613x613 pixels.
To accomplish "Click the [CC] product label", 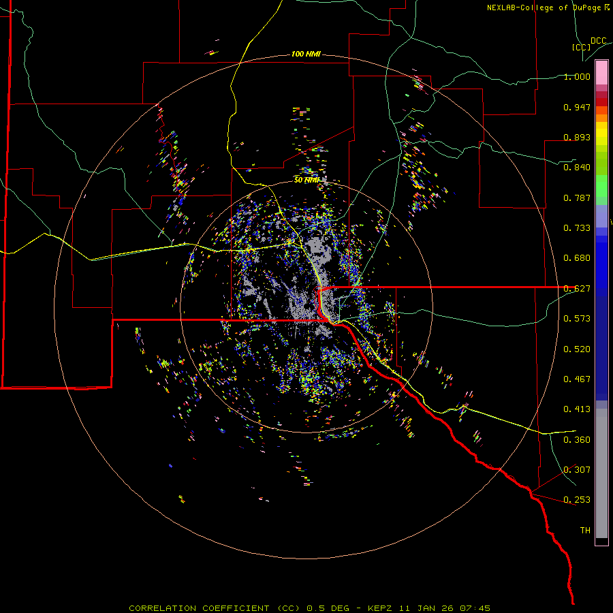I will [x=581, y=47].
